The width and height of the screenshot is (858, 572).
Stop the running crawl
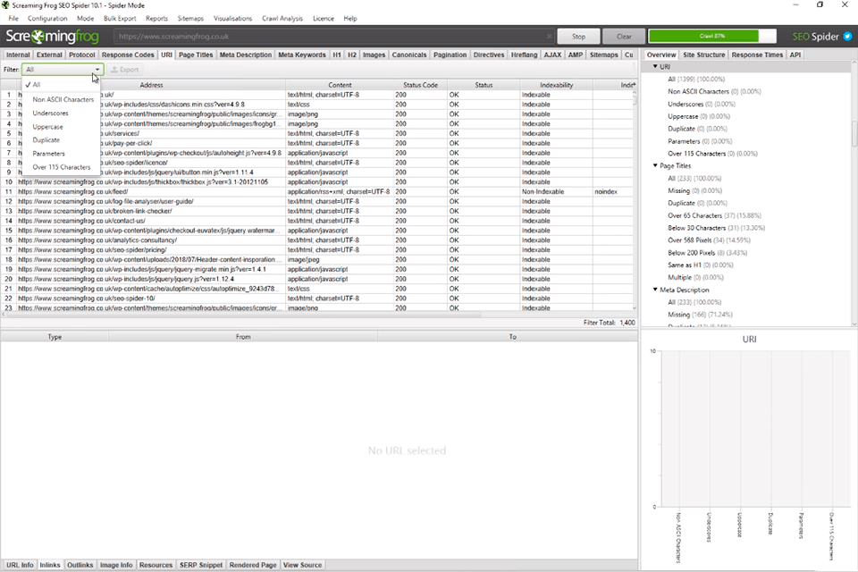[x=578, y=37]
